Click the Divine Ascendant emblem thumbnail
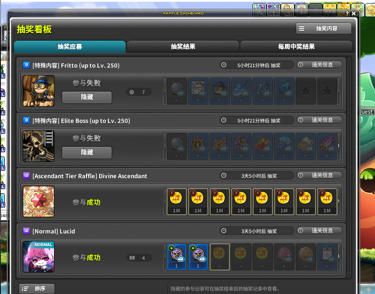The image size is (375, 294). [39, 201]
